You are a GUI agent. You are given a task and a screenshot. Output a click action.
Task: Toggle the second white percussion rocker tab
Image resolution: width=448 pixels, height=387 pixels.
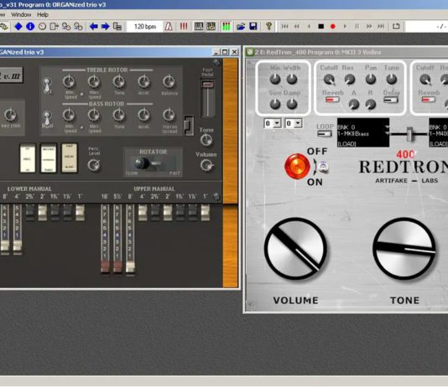pyautogui.click(x=49, y=158)
